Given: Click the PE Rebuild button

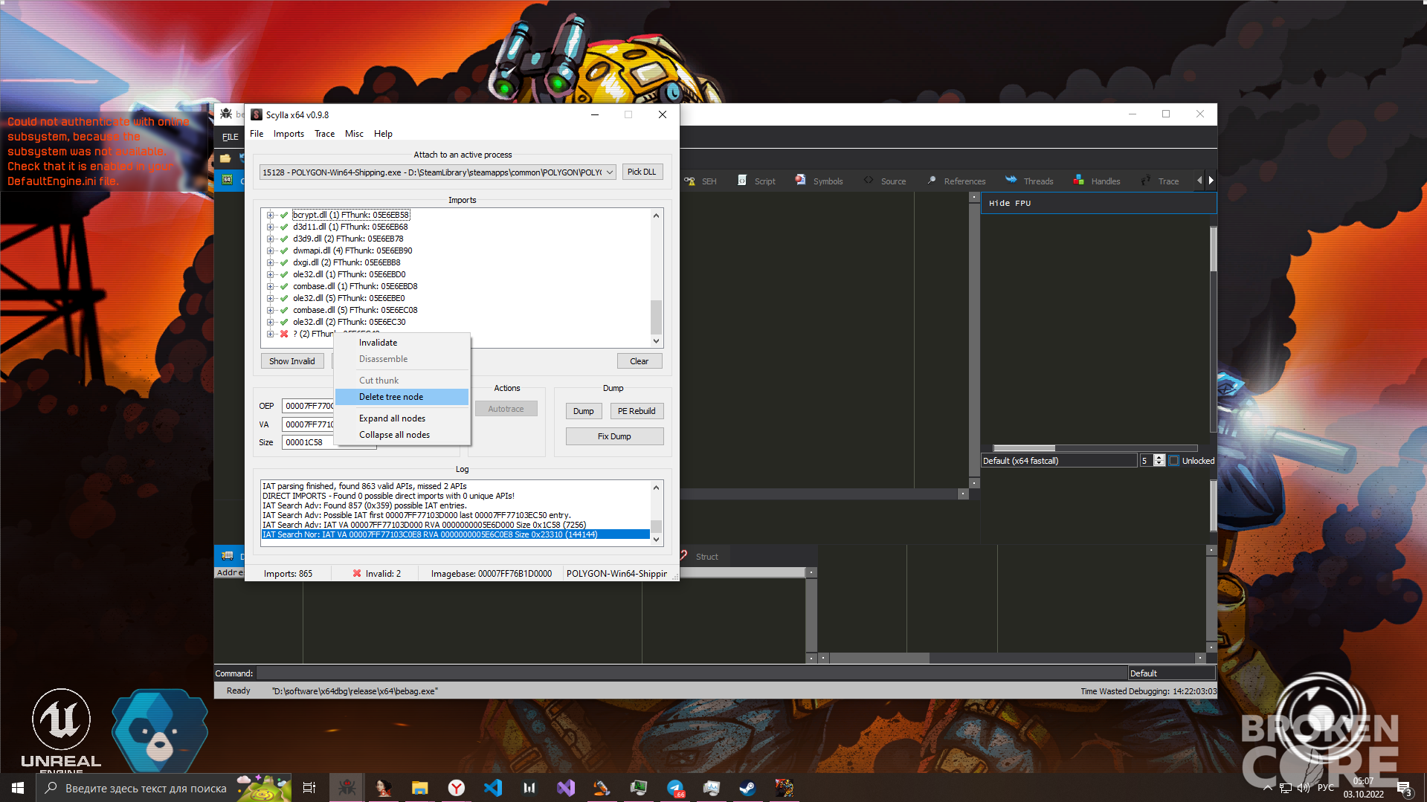Looking at the screenshot, I should coord(637,411).
